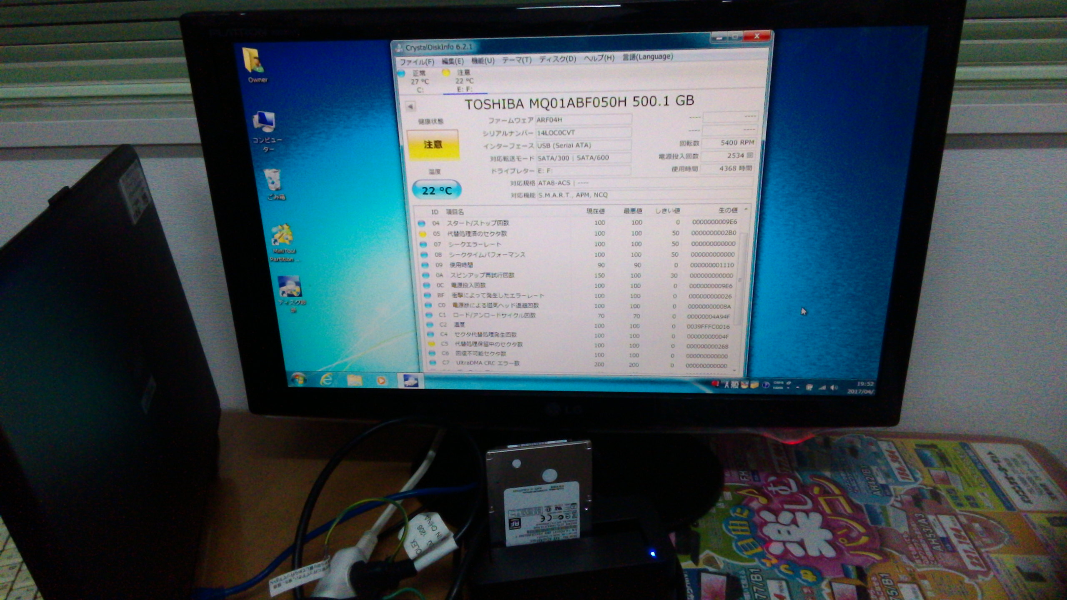Click the serial number field 14LOC0CVT
This screenshot has width=1067, height=600.
(583, 132)
